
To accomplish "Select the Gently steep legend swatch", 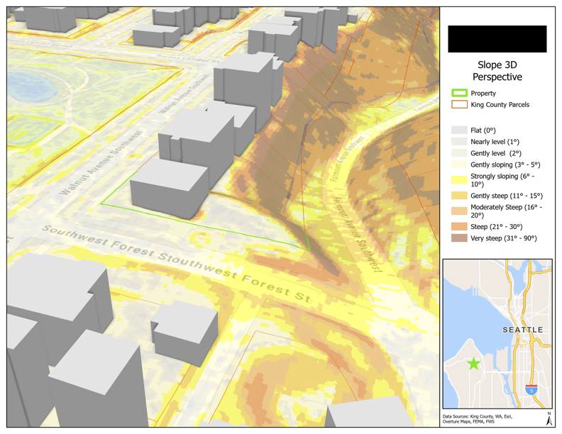I will (458, 196).
